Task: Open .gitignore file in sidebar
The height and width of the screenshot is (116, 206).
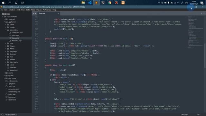Action: (x=12, y=84)
